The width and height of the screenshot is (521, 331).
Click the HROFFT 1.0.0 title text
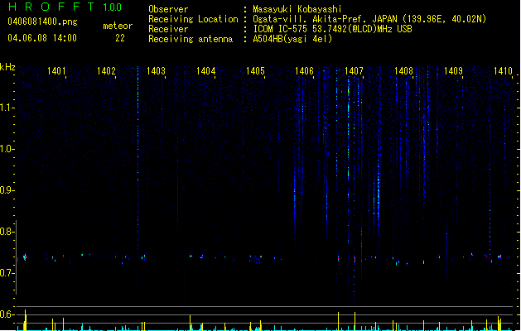65,7
